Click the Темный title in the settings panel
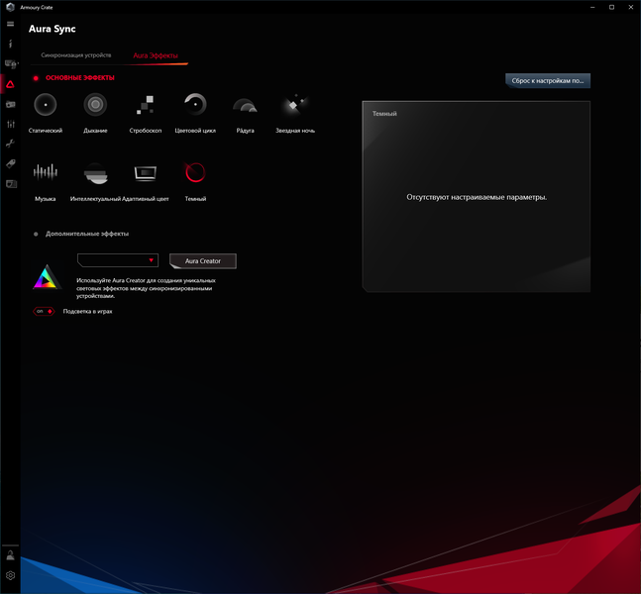This screenshot has height=594, width=641. pyautogui.click(x=384, y=114)
